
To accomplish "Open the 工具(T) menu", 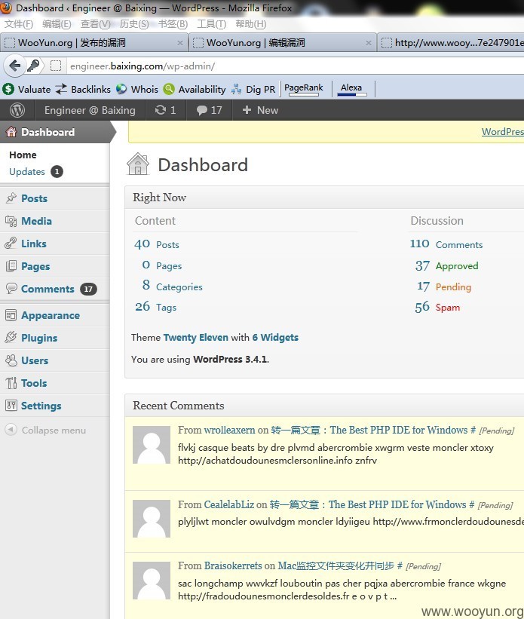I will point(211,24).
